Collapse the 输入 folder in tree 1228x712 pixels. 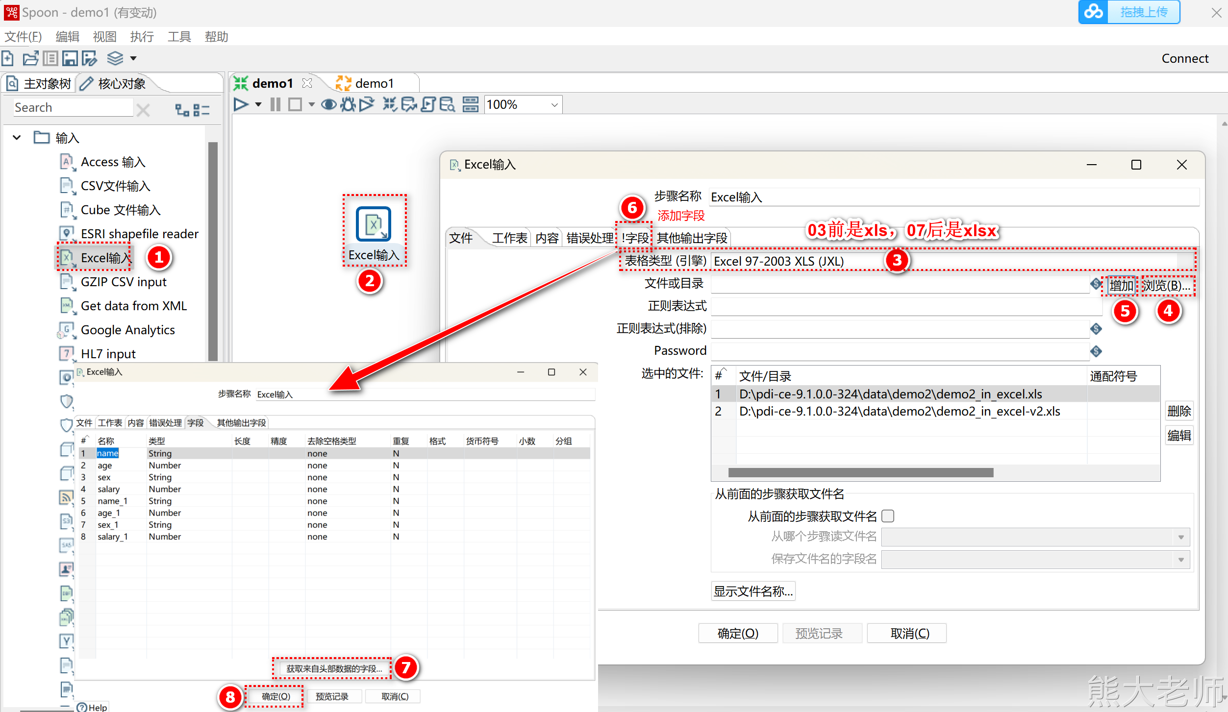tap(17, 138)
